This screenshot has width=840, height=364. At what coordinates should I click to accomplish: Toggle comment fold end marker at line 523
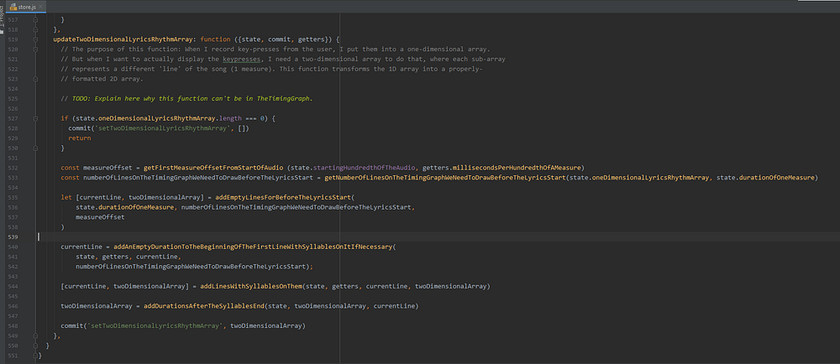tap(36, 79)
